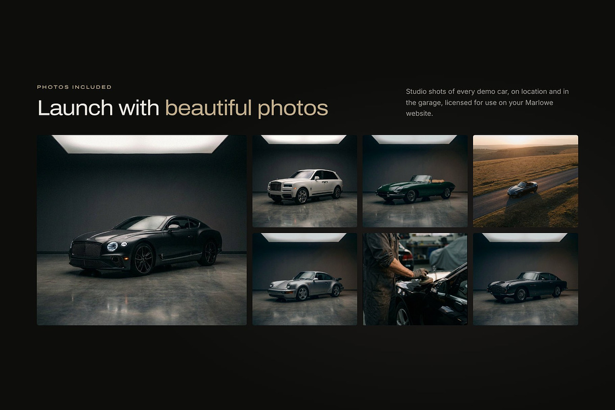Click the 'Studio shots of every demo car' description
The height and width of the screenshot is (410, 615).
point(487,102)
